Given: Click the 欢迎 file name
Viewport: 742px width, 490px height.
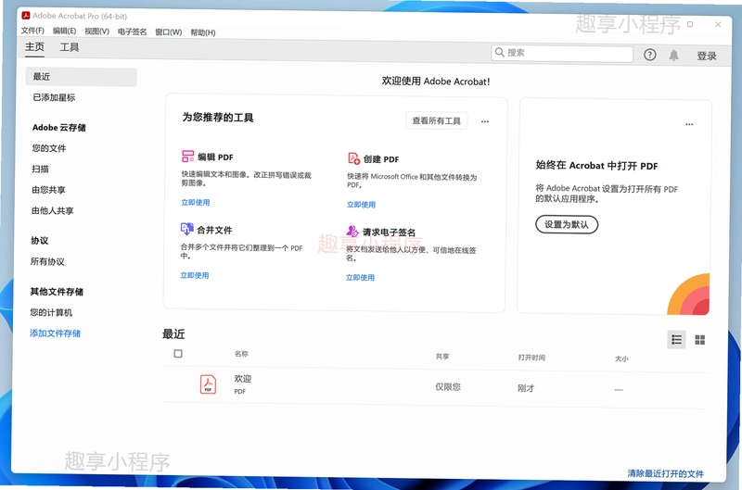Looking at the screenshot, I should click(x=243, y=379).
